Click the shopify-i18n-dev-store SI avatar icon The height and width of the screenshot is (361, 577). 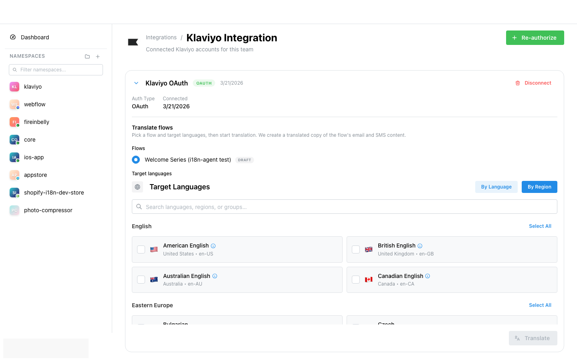14,193
